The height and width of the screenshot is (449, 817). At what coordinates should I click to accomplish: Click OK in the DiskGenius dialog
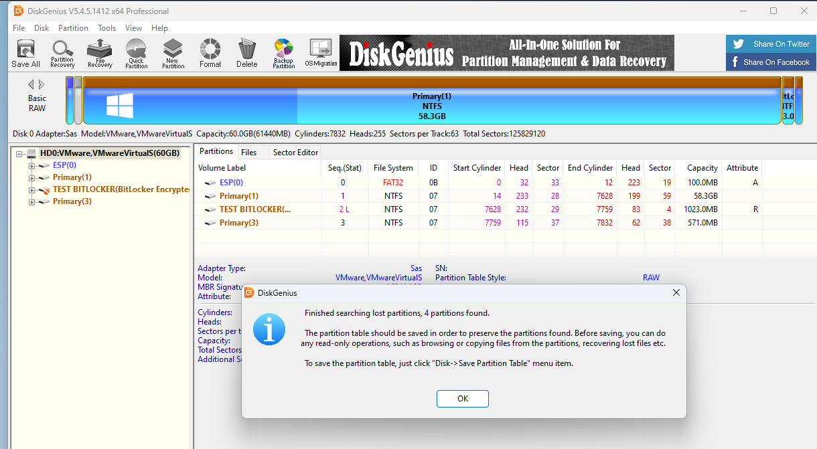(x=463, y=398)
